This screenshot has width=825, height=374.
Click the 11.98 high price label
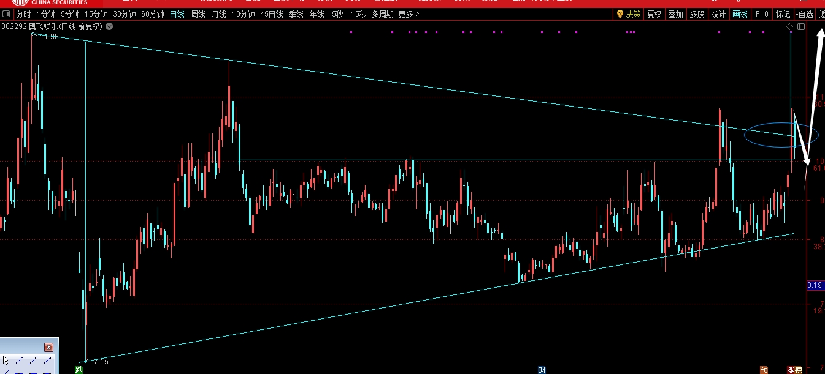pos(49,37)
